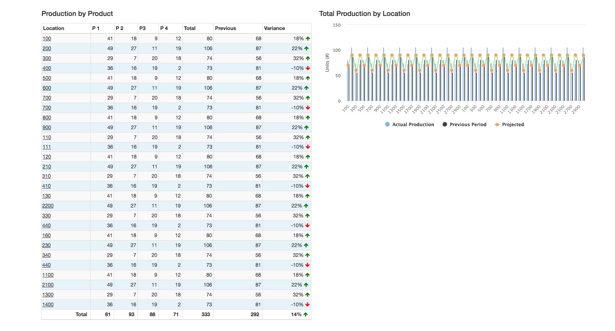
Task: Click the 93 total in the P 2 column
Action: point(131,314)
